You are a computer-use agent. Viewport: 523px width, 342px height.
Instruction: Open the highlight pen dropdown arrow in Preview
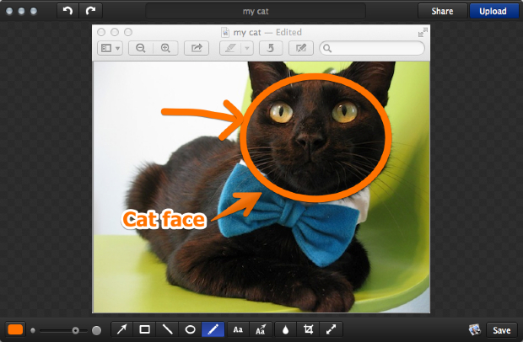coord(247,48)
